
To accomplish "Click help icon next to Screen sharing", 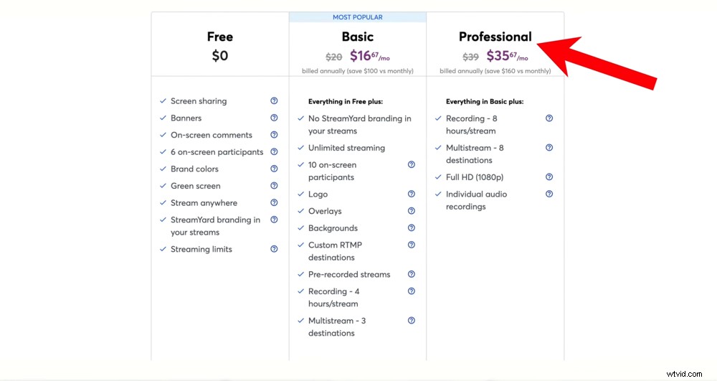I will pyautogui.click(x=274, y=101).
